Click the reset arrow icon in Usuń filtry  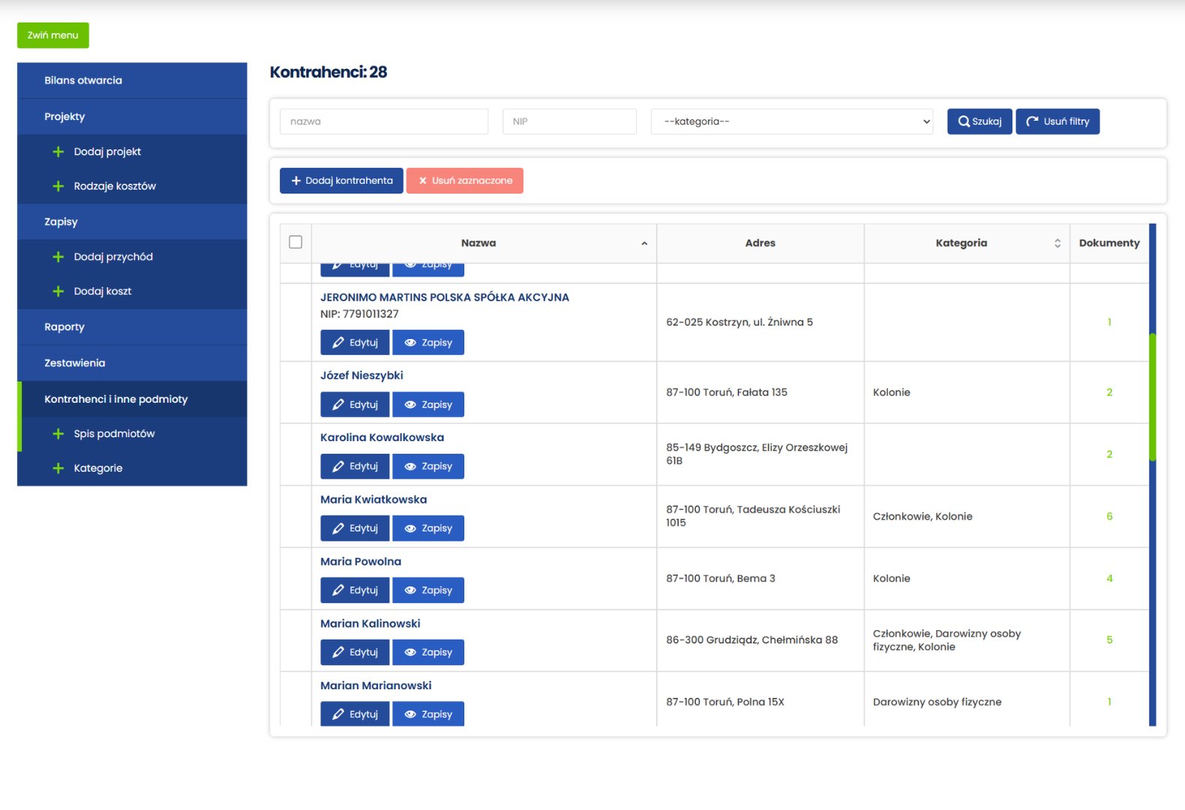click(1033, 121)
